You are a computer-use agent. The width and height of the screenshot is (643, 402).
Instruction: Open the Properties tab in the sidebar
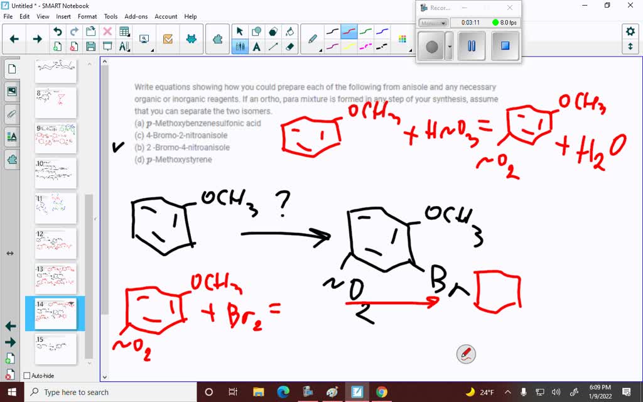click(12, 137)
